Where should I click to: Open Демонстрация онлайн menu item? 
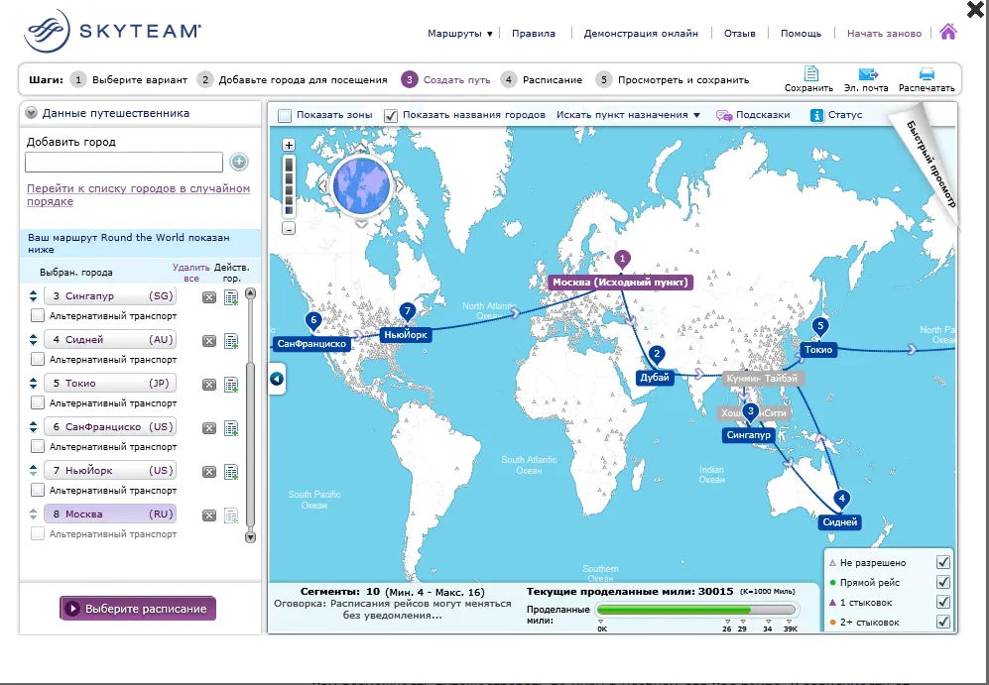[641, 34]
